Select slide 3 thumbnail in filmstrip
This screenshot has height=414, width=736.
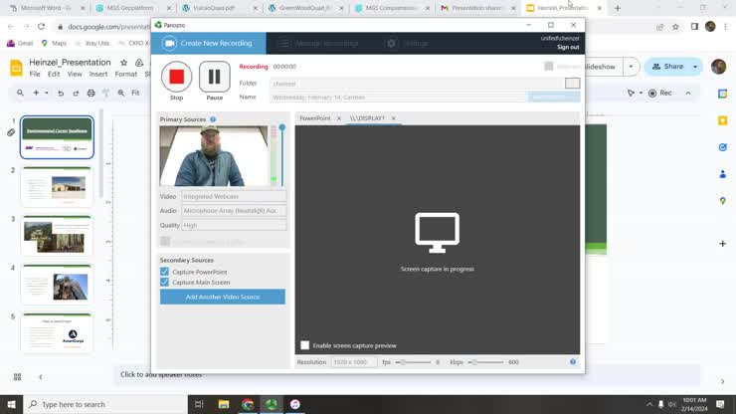[58, 236]
